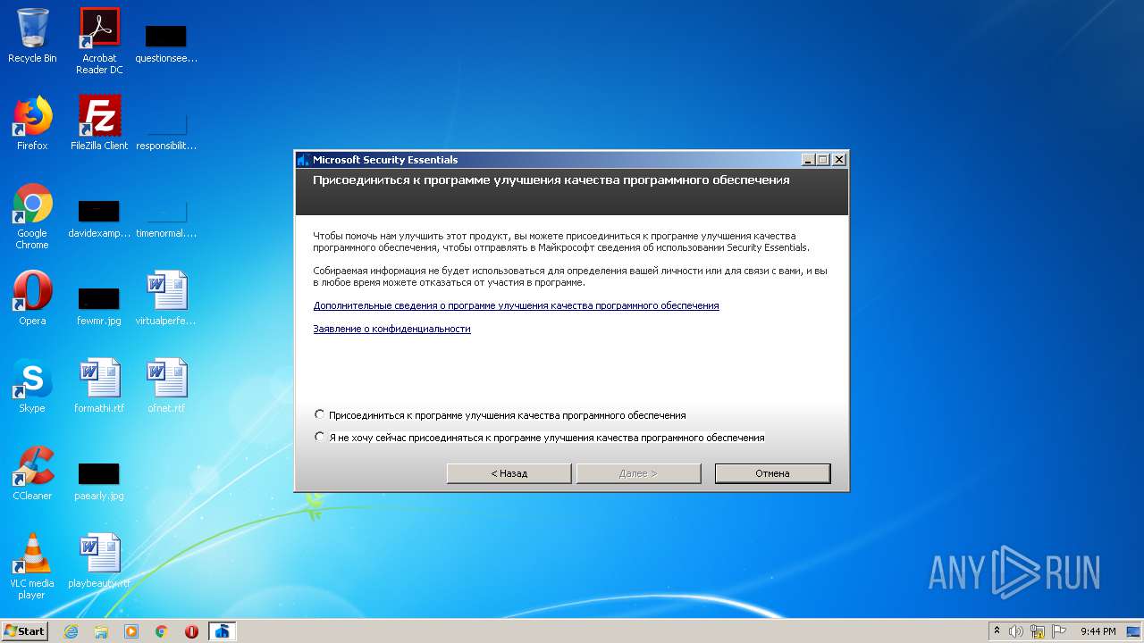The width and height of the screenshot is (1144, 643).
Task: Open the clock showing 9:44 PM
Action: pos(1098,631)
